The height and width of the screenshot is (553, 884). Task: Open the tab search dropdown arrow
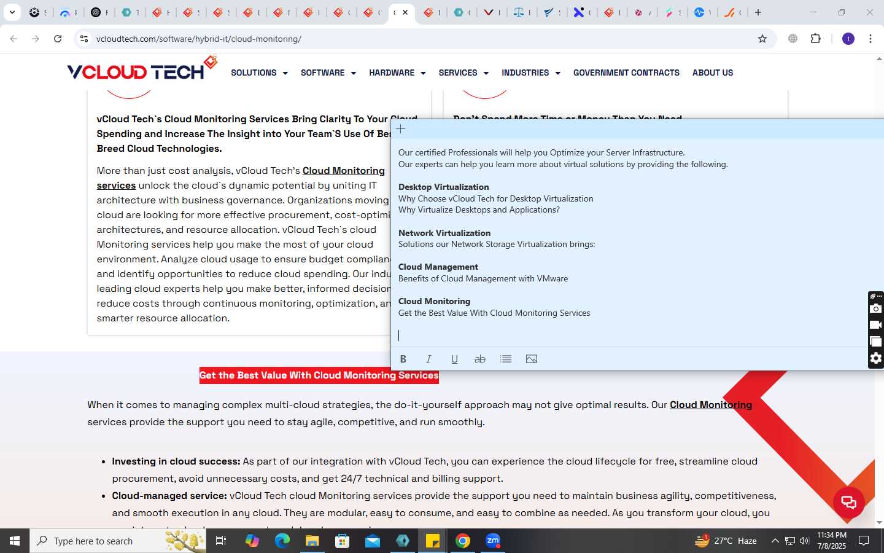(12, 12)
